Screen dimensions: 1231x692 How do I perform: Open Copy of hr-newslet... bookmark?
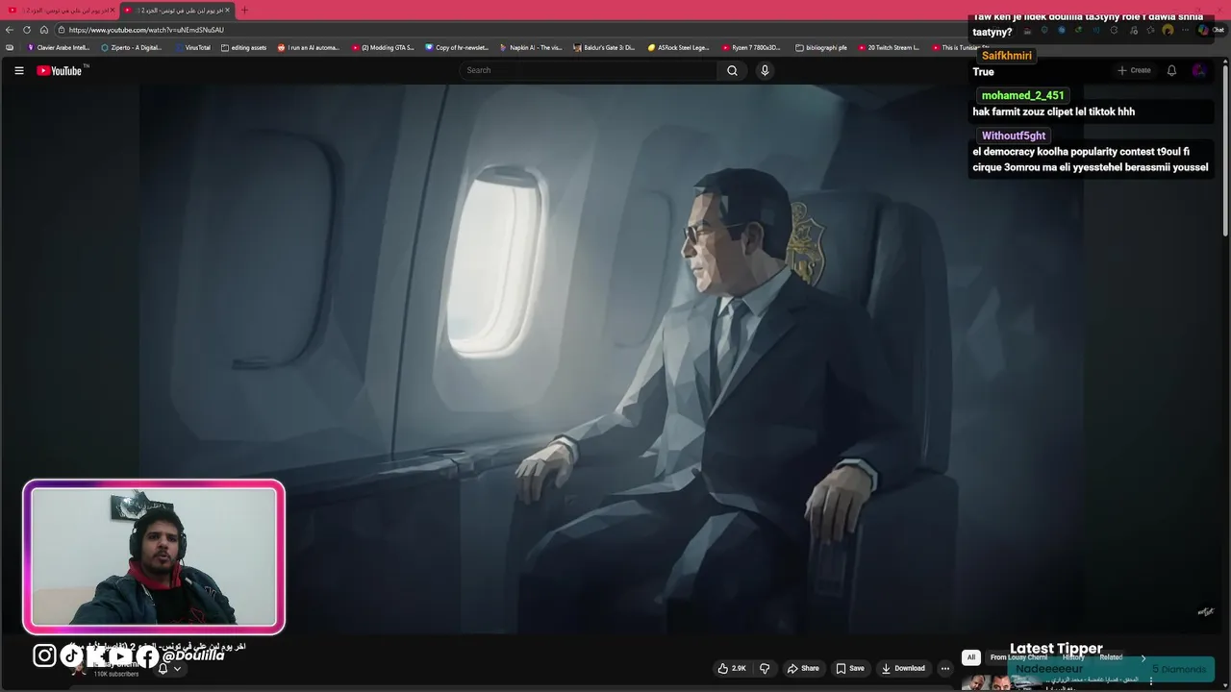(457, 47)
